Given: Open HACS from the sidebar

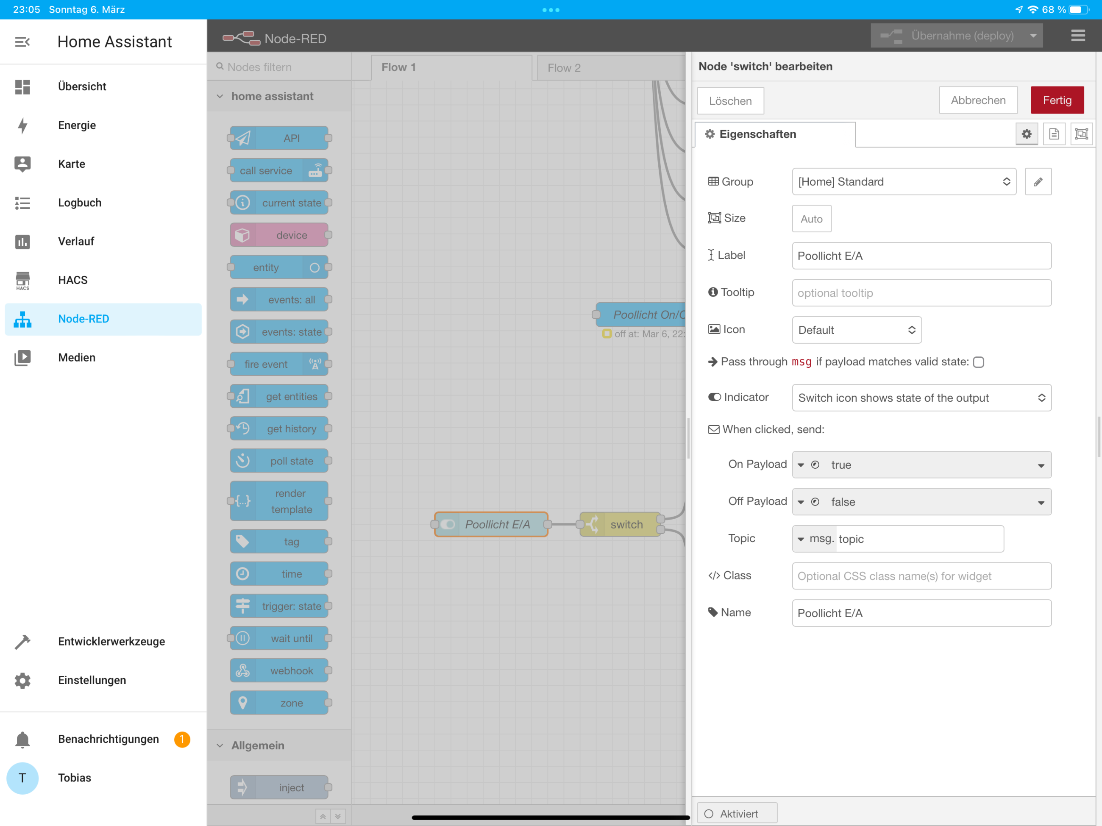Looking at the screenshot, I should click(x=103, y=280).
